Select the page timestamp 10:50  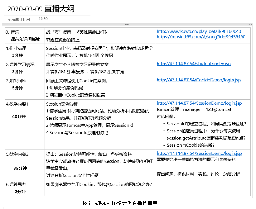point(43,19)
